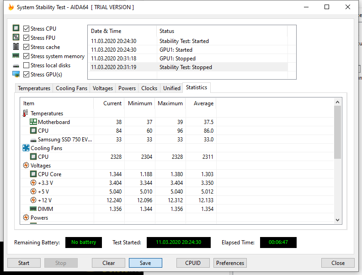Uncheck the Stress CPU checkbox
362x275 pixels.
pos(27,29)
